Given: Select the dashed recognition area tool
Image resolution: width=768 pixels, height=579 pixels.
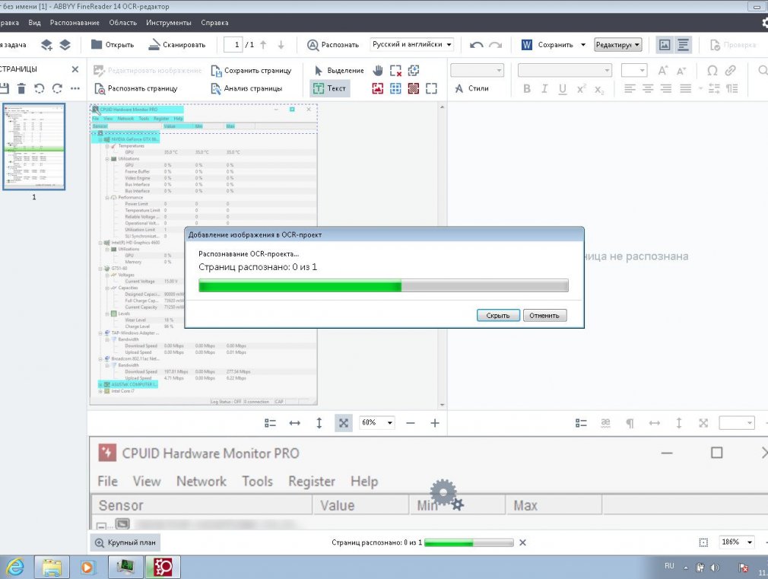Looking at the screenshot, I should (431, 88).
